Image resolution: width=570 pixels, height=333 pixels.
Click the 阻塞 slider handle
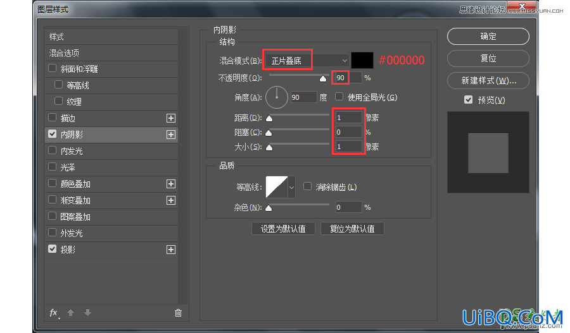click(x=269, y=133)
